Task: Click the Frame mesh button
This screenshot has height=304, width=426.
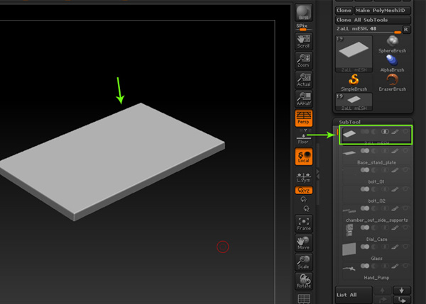Action: [x=304, y=223]
